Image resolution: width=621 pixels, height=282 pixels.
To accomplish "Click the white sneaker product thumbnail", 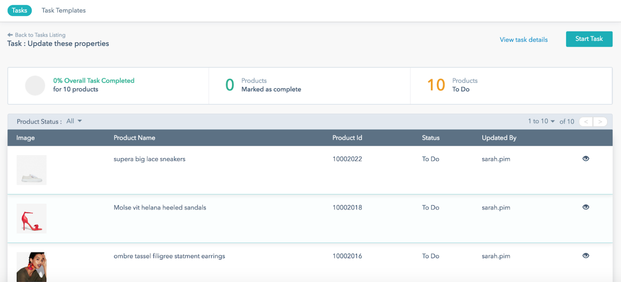I will click(32, 170).
